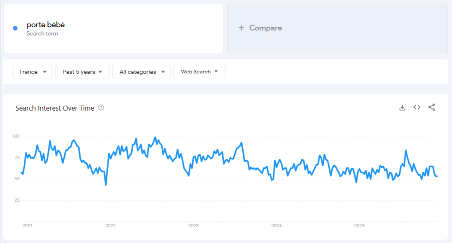Image resolution: width=452 pixels, height=243 pixels.
Task: Click the chart peak near mid-2022
Action: (x=155, y=136)
